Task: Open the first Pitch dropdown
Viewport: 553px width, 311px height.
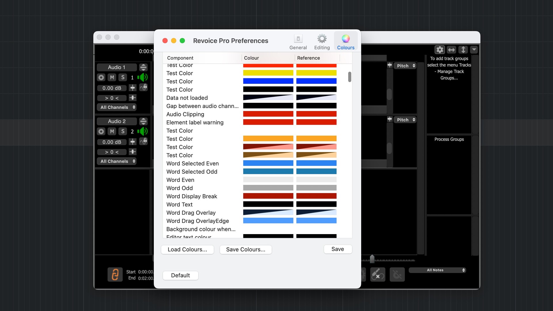Action: 406,66
